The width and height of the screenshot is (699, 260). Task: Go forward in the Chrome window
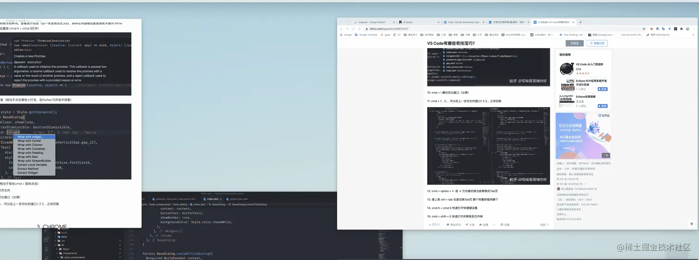(347, 29)
